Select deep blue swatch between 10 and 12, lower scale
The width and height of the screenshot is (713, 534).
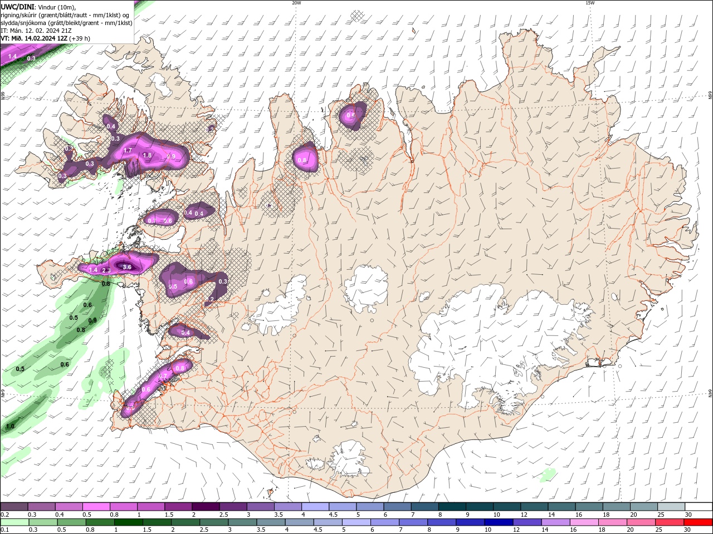(498, 522)
